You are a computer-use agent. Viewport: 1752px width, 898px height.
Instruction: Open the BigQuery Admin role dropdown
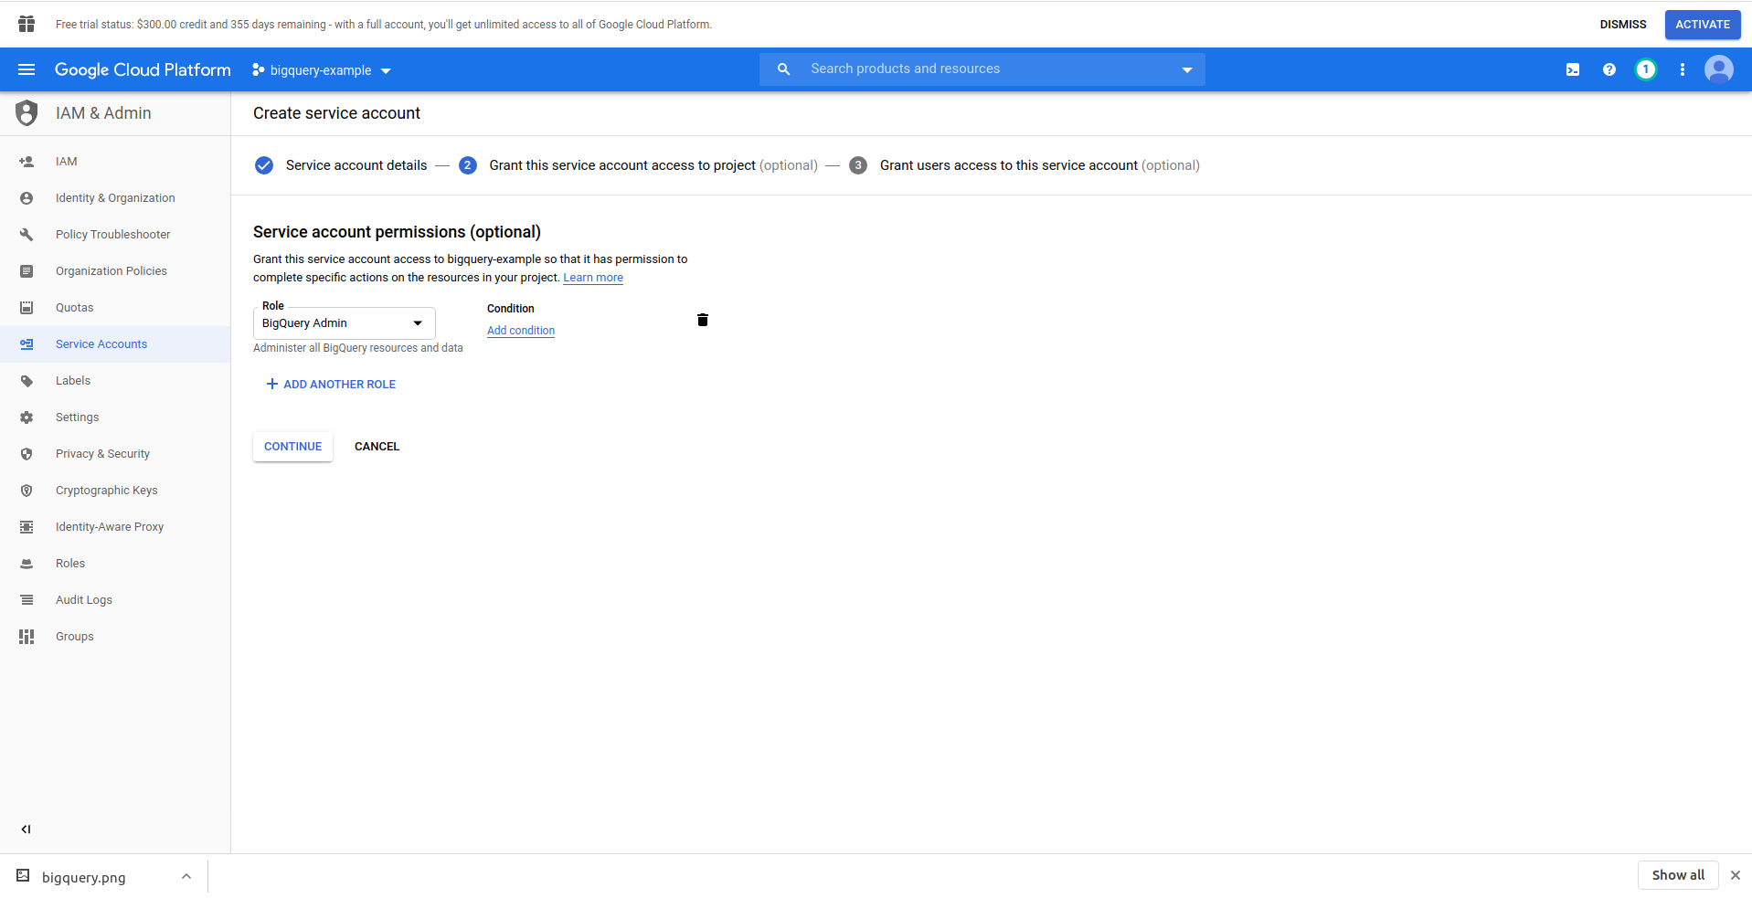point(345,323)
